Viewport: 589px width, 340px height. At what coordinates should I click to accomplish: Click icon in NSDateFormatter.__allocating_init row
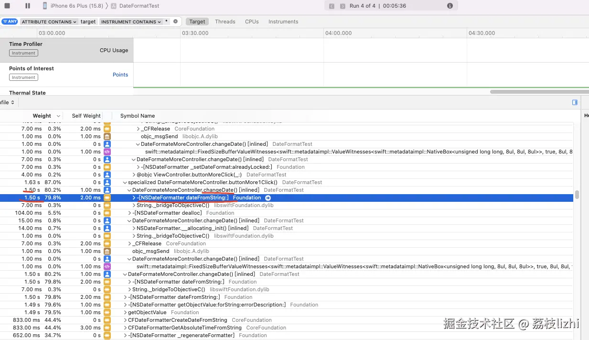pos(107,228)
